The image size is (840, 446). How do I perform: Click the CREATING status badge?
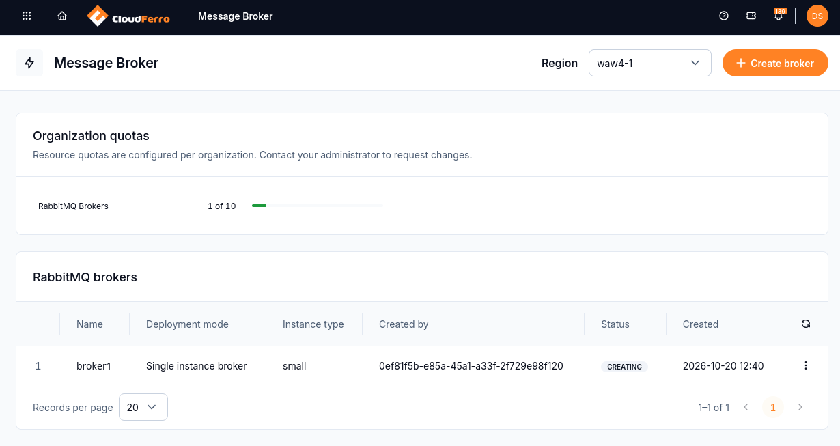[x=624, y=367]
